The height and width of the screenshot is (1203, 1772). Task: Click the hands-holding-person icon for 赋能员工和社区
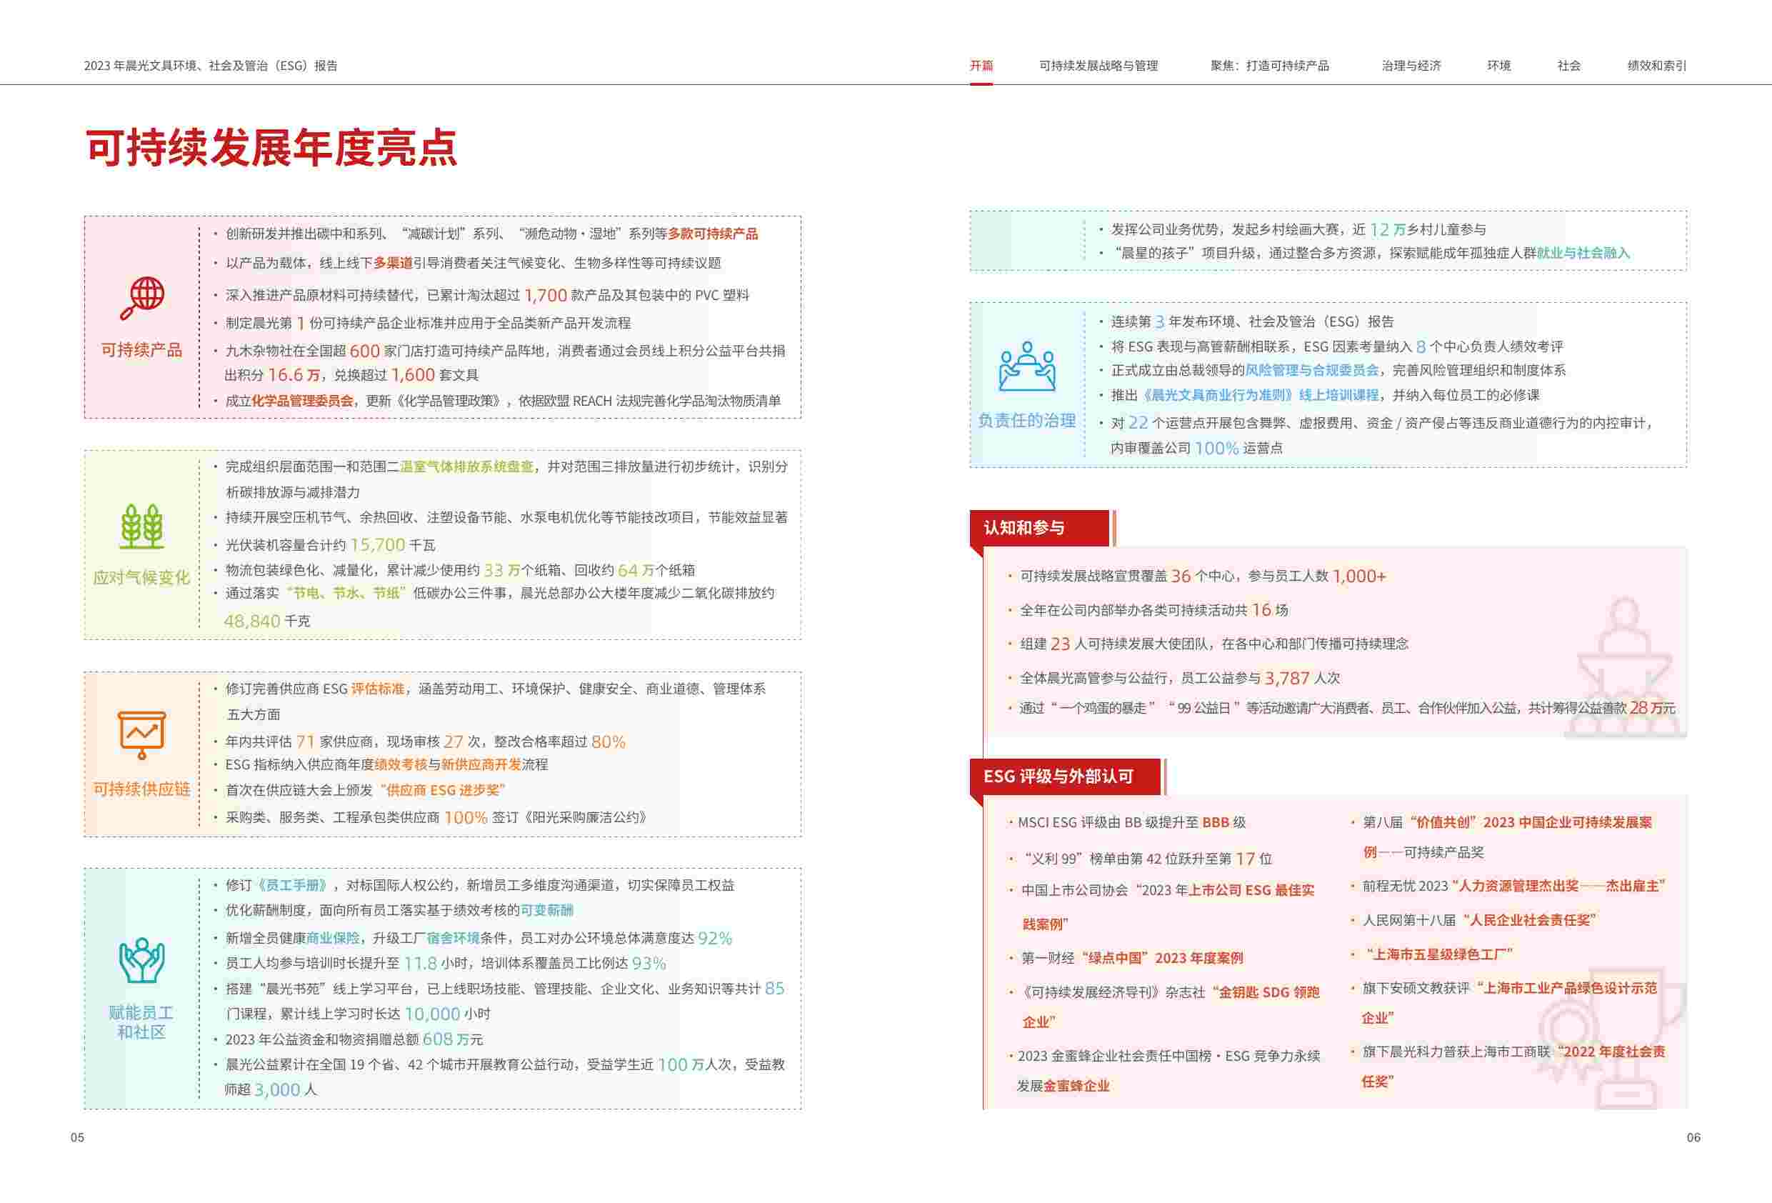[142, 959]
